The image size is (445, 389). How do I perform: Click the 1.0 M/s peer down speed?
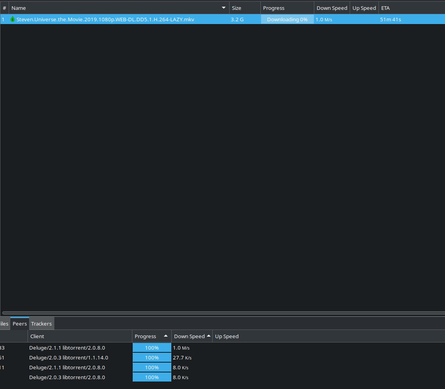[x=181, y=348]
